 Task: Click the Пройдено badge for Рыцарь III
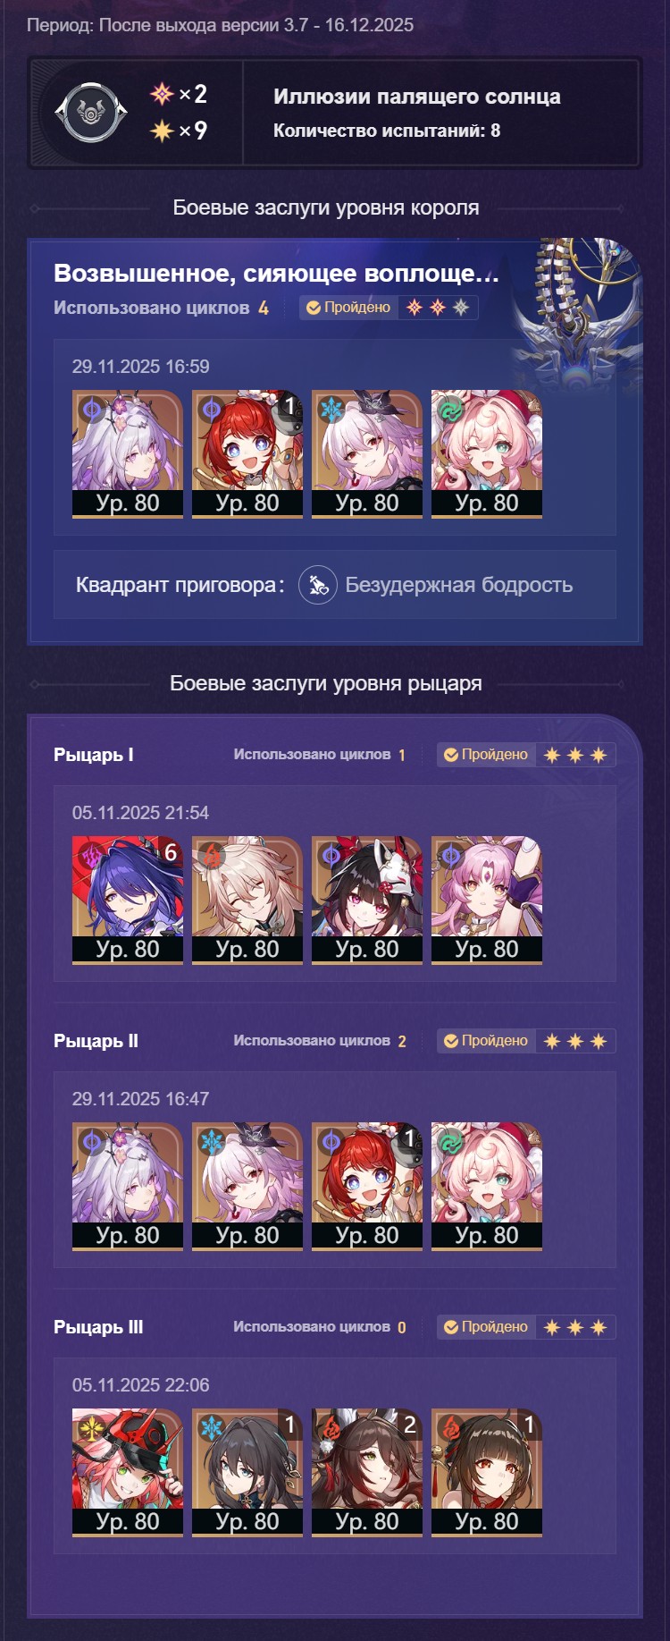coord(486,1327)
